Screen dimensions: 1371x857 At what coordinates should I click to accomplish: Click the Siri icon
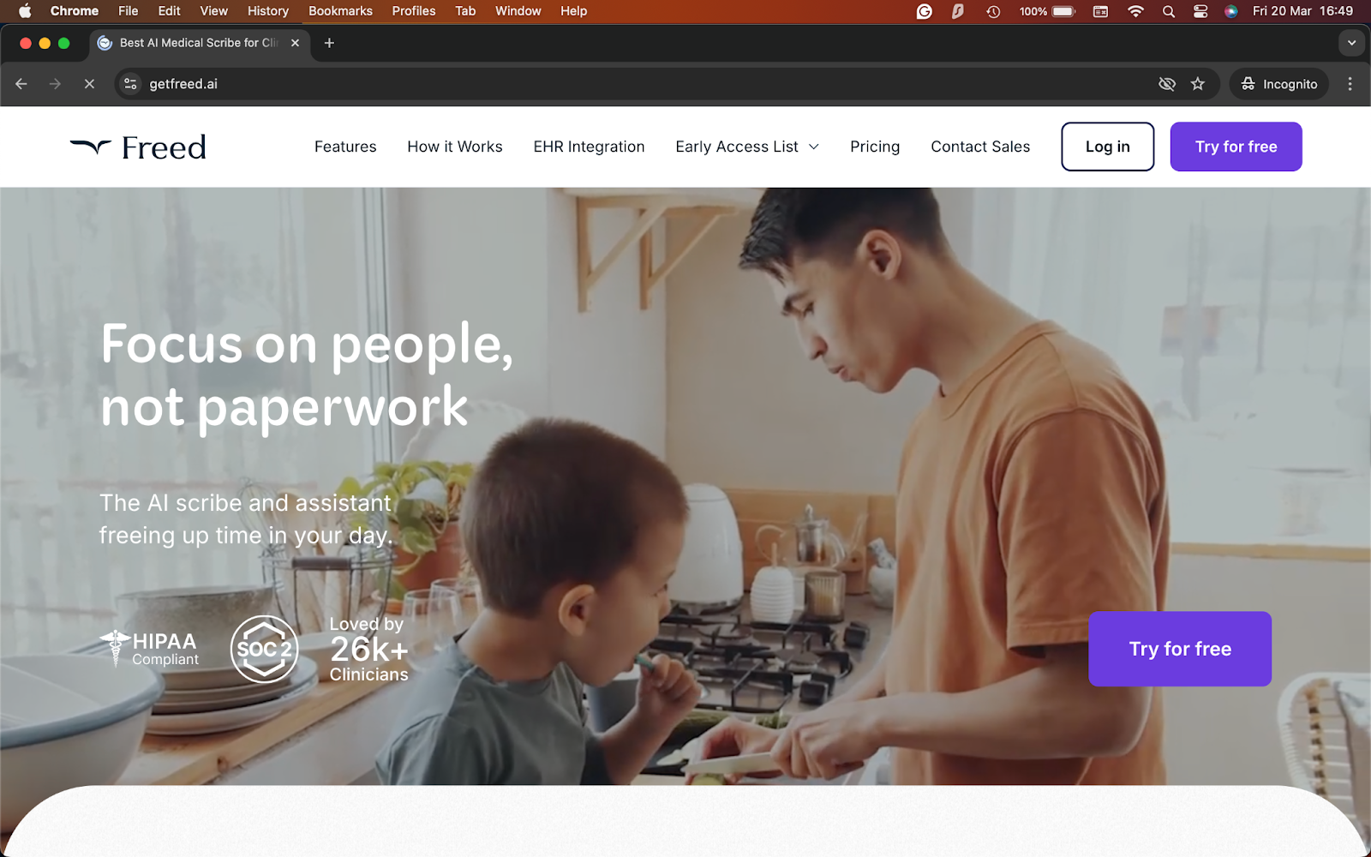click(x=1230, y=11)
